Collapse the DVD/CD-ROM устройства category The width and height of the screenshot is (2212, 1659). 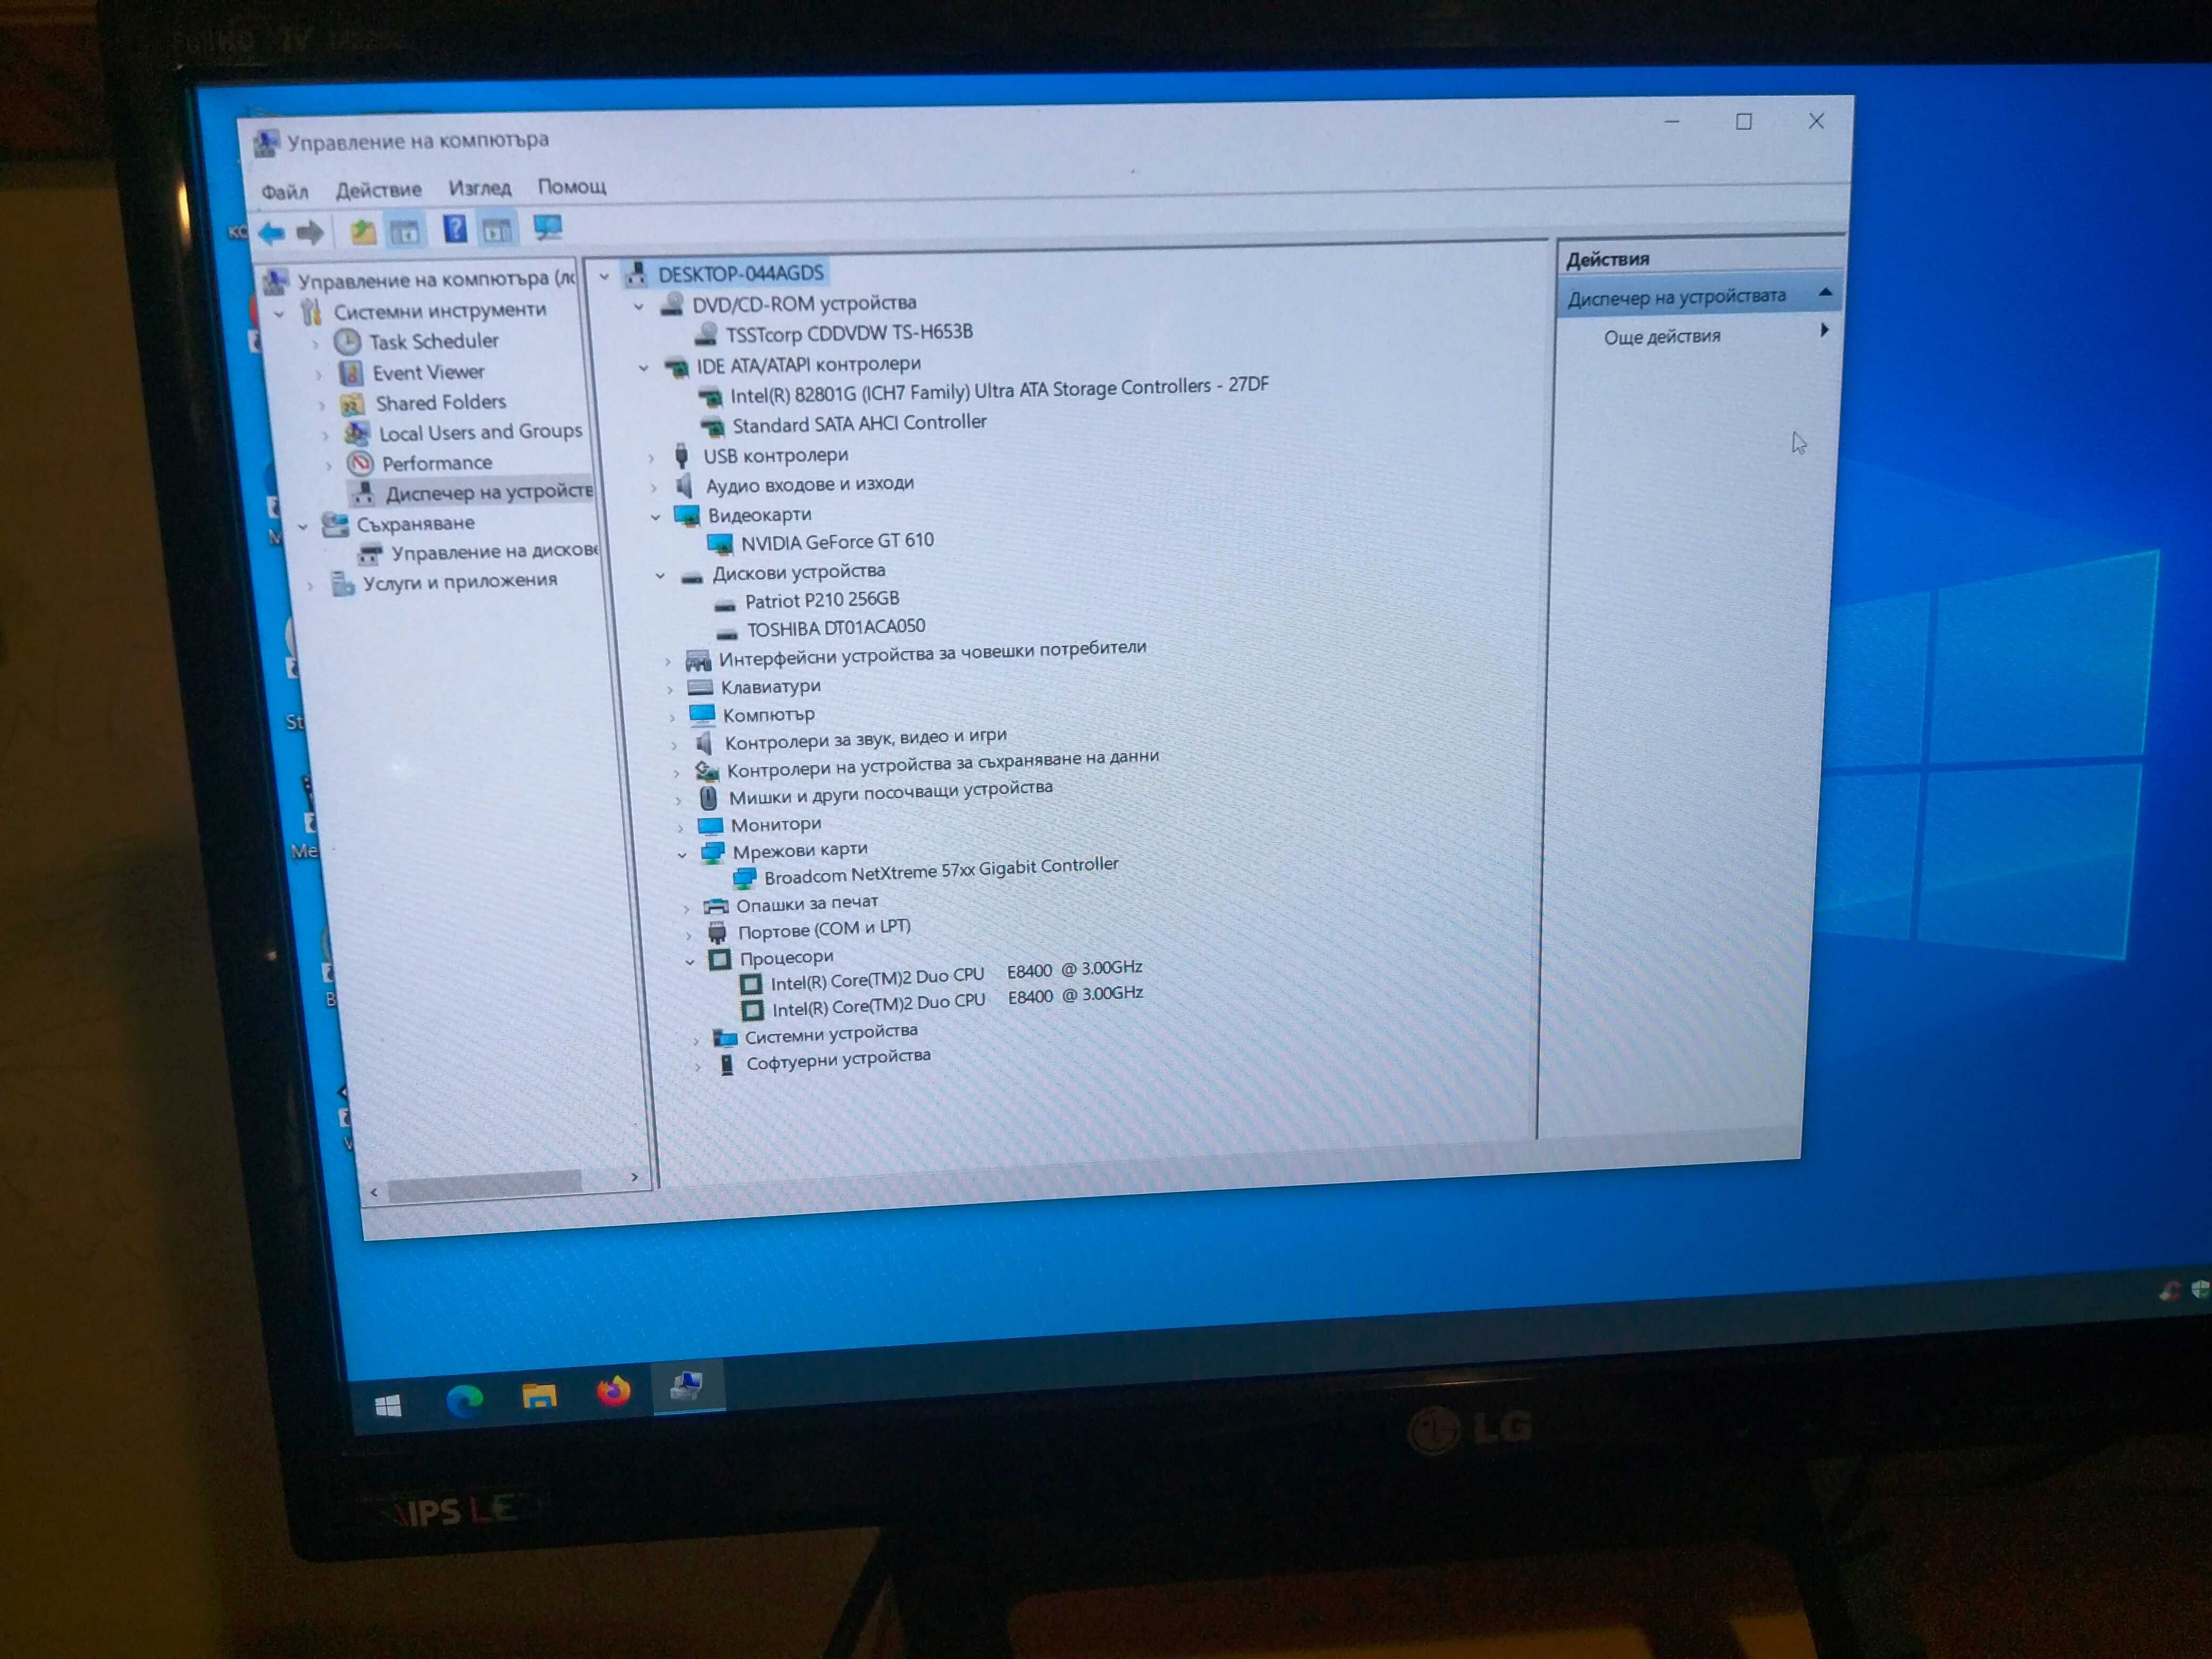click(639, 307)
